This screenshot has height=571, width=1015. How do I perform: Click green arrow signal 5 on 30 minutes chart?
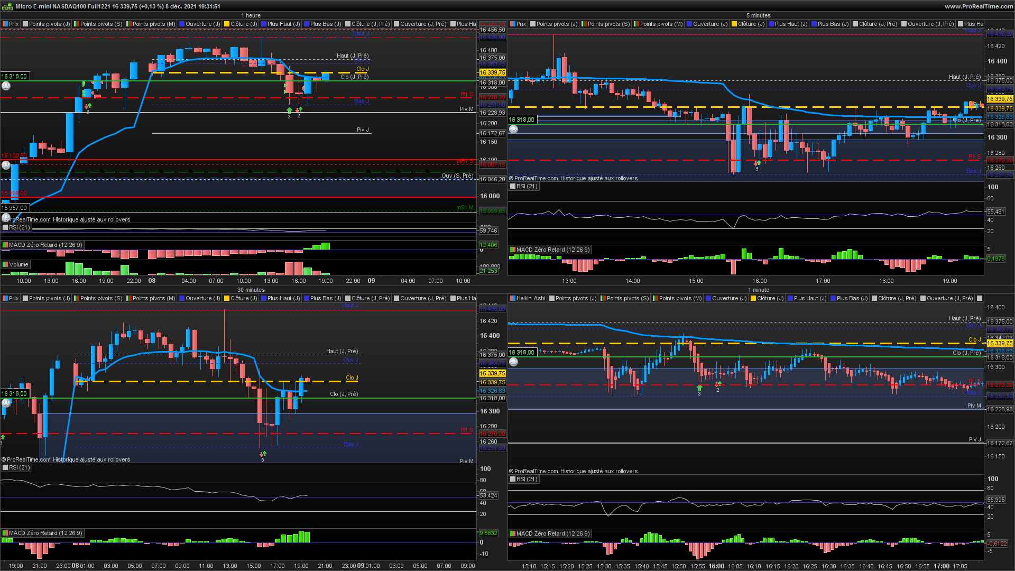(x=263, y=454)
